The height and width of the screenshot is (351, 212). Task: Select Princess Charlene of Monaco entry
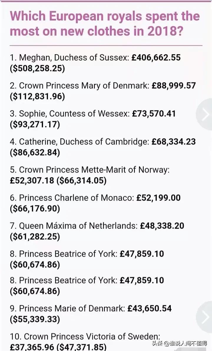click(72, 198)
